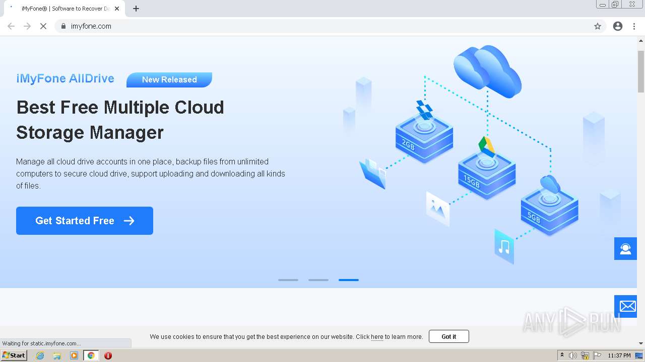Show second carousel slide

pos(318,280)
